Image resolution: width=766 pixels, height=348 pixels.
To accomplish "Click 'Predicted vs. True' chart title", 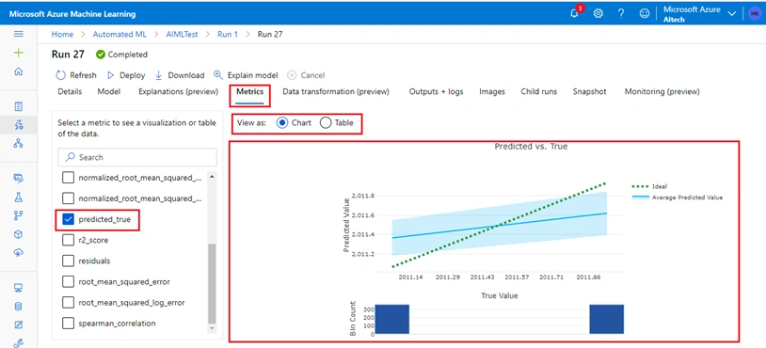I will (531, 146).
